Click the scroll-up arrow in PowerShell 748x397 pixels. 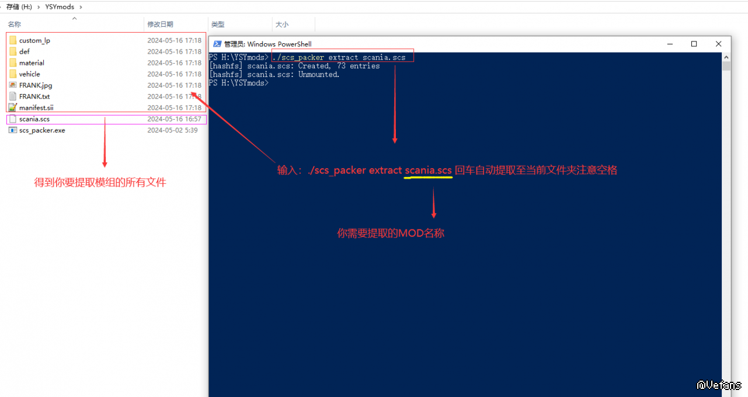(726, 57)
